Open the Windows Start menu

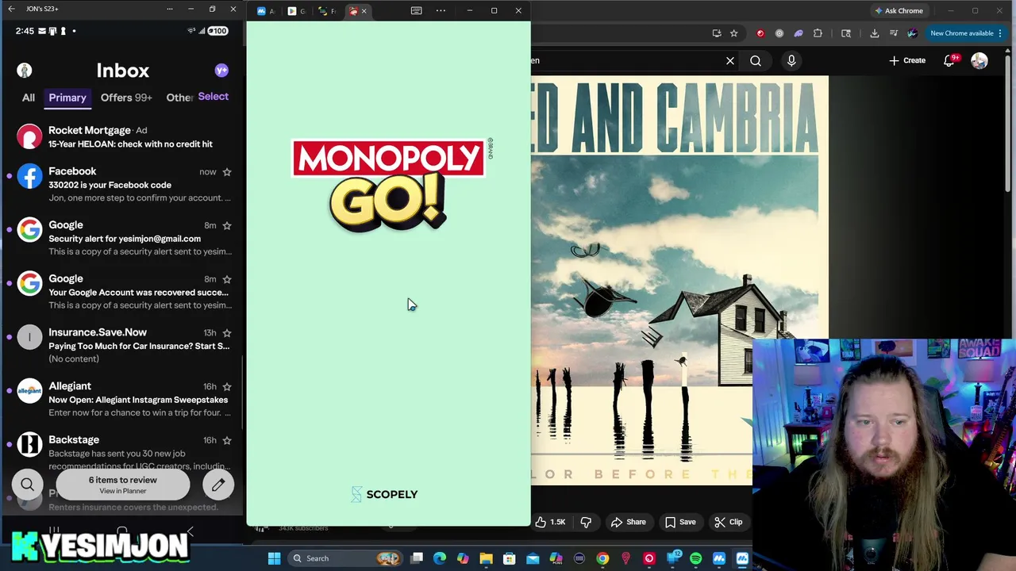point(274,558)
